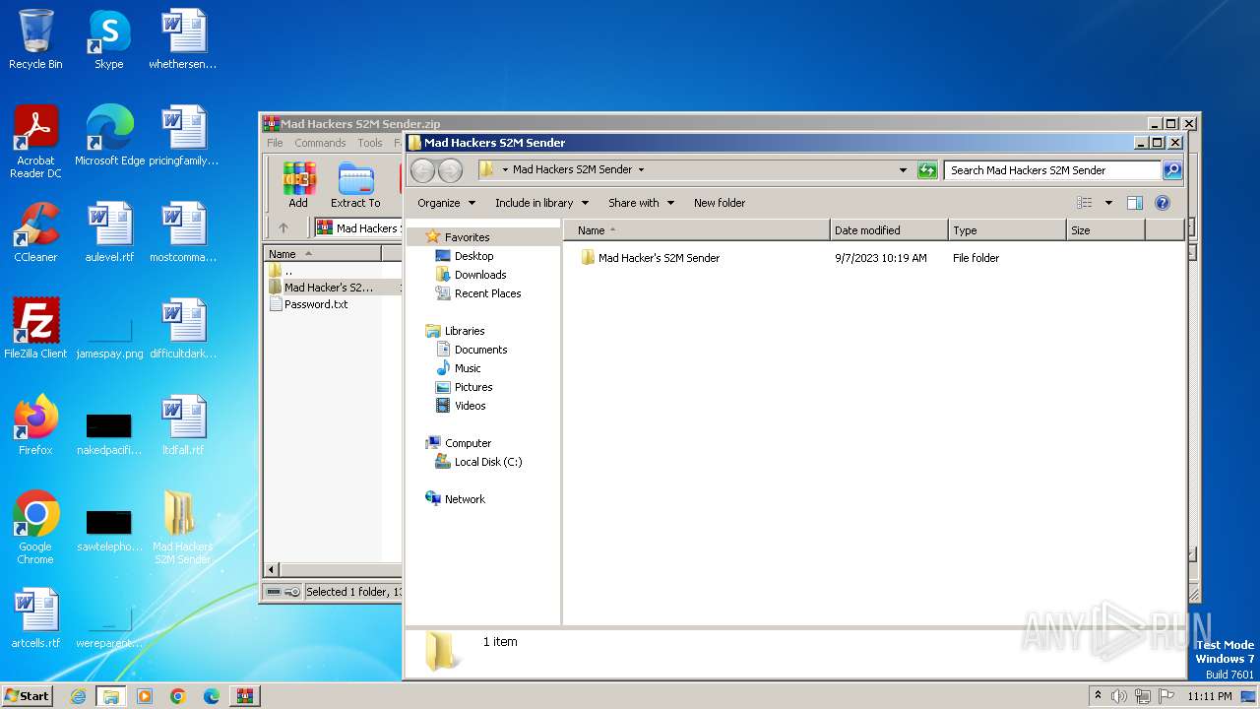Screen dimensions: 1260x709
Task: Click the volume speaker tray icon
Action: tap(1118, 696)
